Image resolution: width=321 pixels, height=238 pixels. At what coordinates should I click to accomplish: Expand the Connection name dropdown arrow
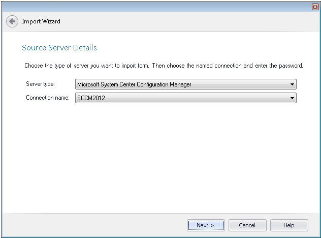click(292, 98)
